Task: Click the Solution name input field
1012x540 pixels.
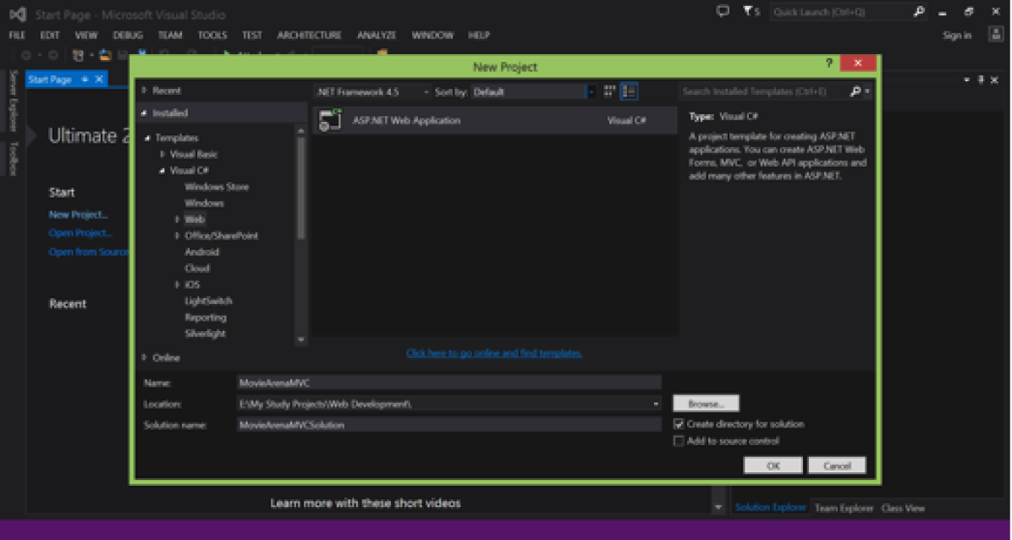Action: click(449, 425)
